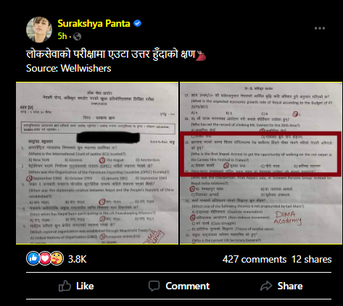Click the dancer emoji in caption
343x306 pixels.
click(201, 55)
